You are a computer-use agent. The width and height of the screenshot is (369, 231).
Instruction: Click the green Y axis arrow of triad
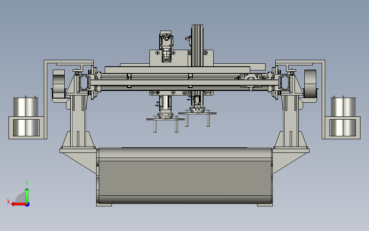(27, 196)
